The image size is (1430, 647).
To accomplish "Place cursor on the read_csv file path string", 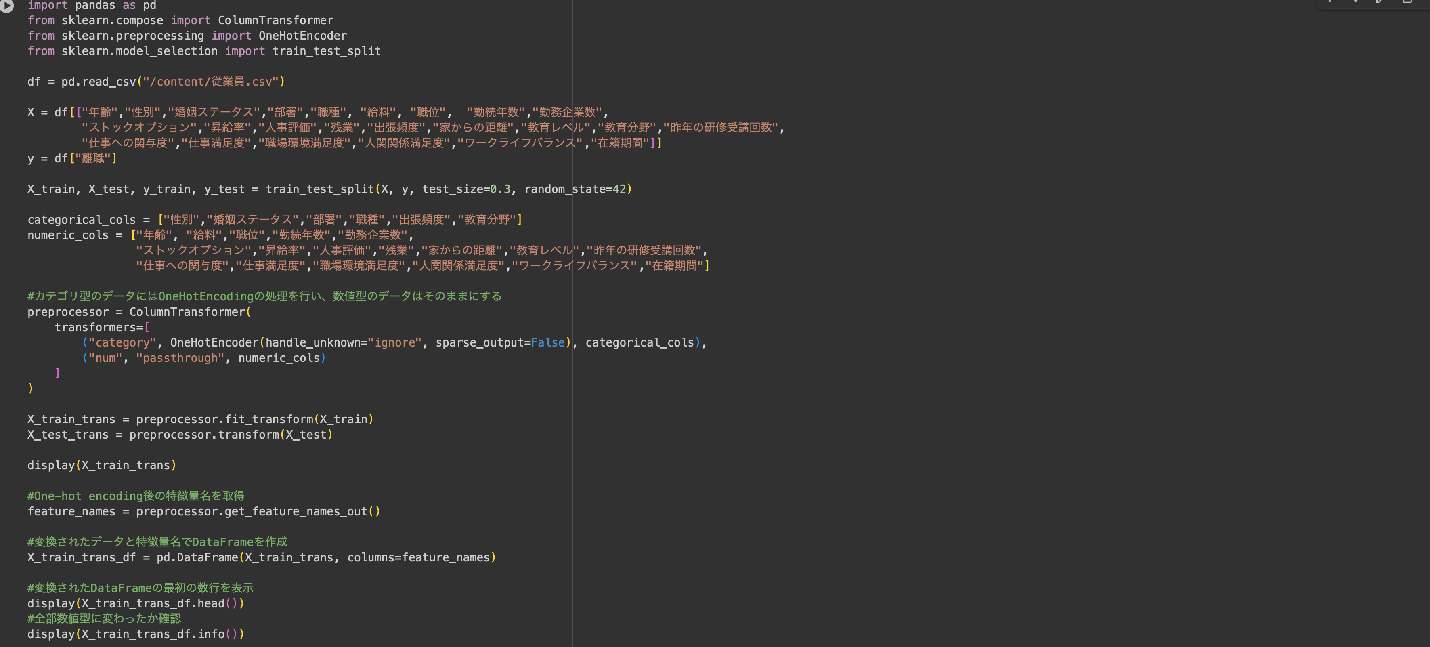I will [210, 82].
